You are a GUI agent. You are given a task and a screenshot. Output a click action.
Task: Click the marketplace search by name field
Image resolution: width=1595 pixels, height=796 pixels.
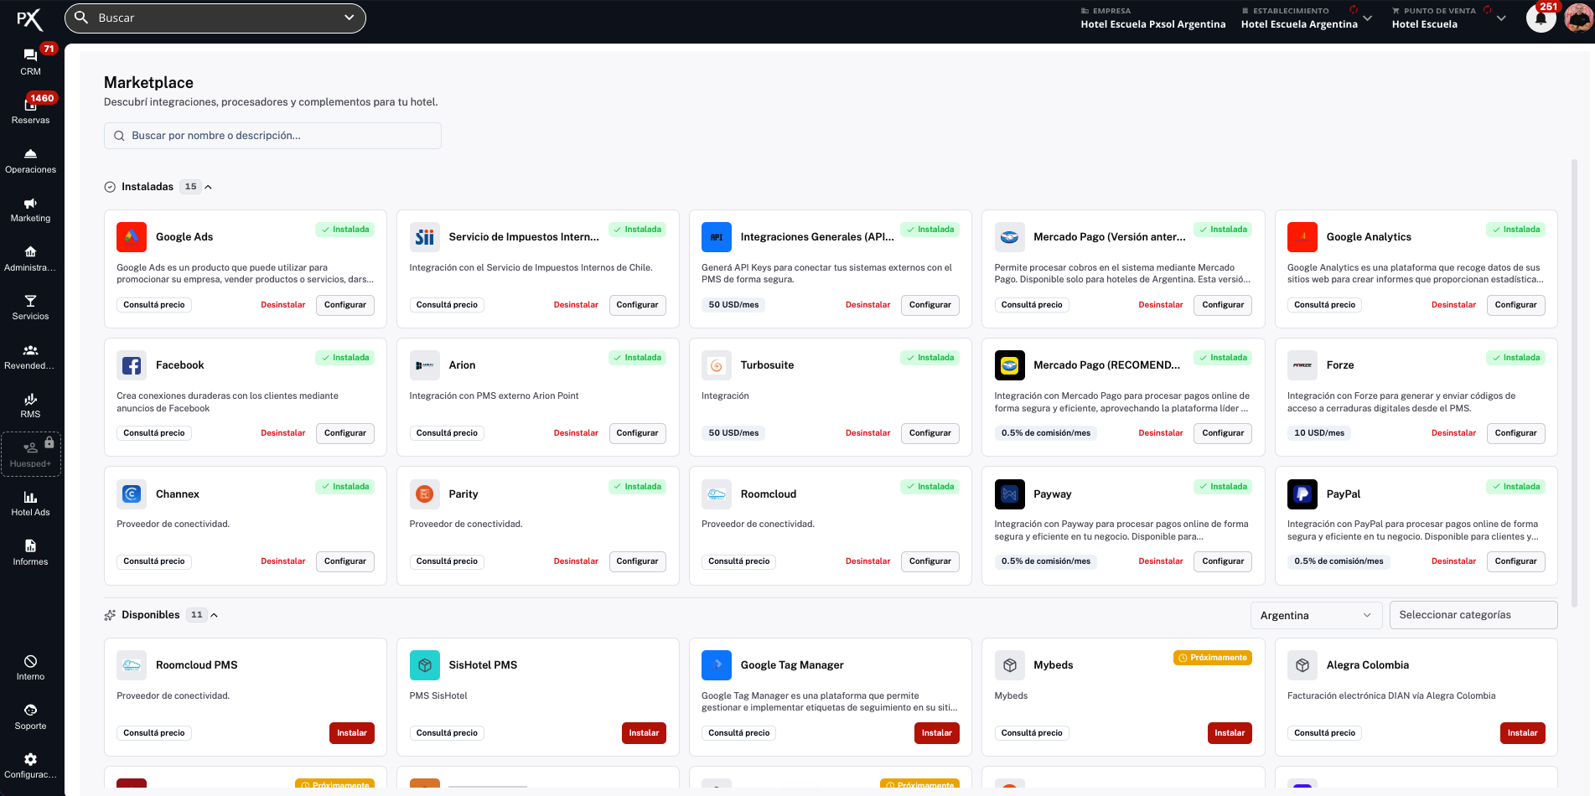(x=272, y=136)
